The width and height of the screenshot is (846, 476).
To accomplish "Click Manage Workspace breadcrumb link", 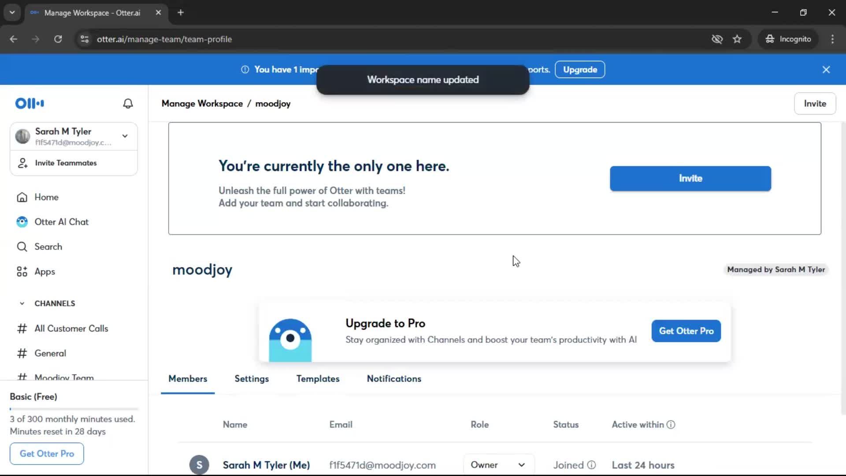I will (x=202, y=104).
